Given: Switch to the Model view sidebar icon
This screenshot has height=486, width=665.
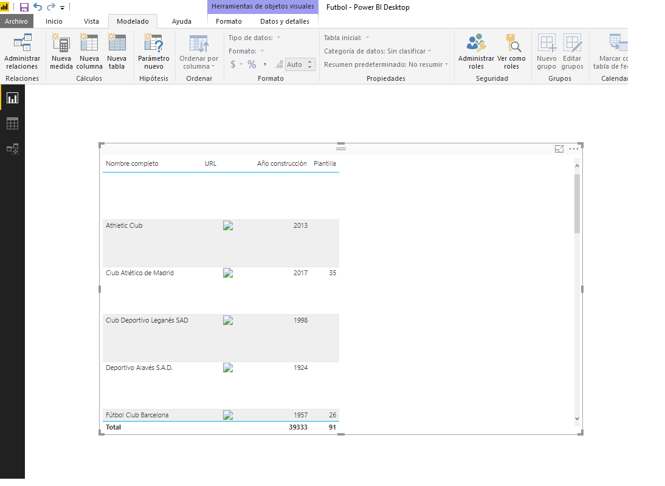Looking at the screenshot, I should [x=12, y=149].
